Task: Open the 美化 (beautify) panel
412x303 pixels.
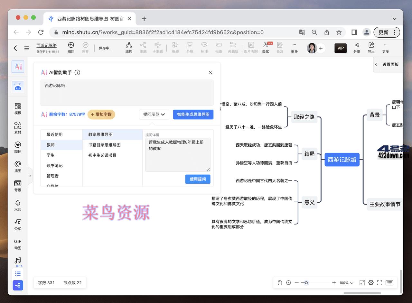Action: point(266,48)
